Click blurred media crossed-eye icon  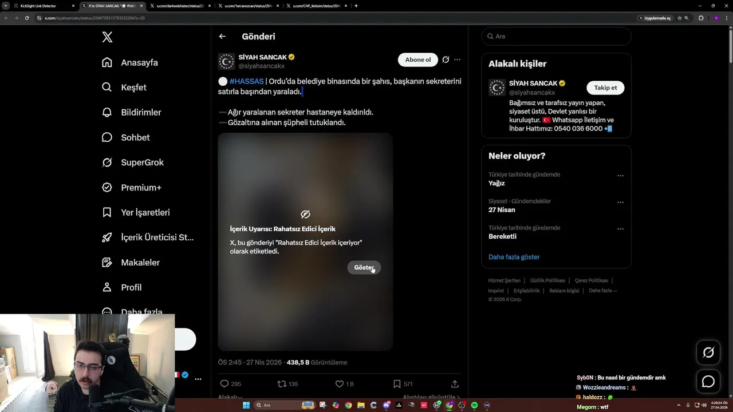pos(305,214)
